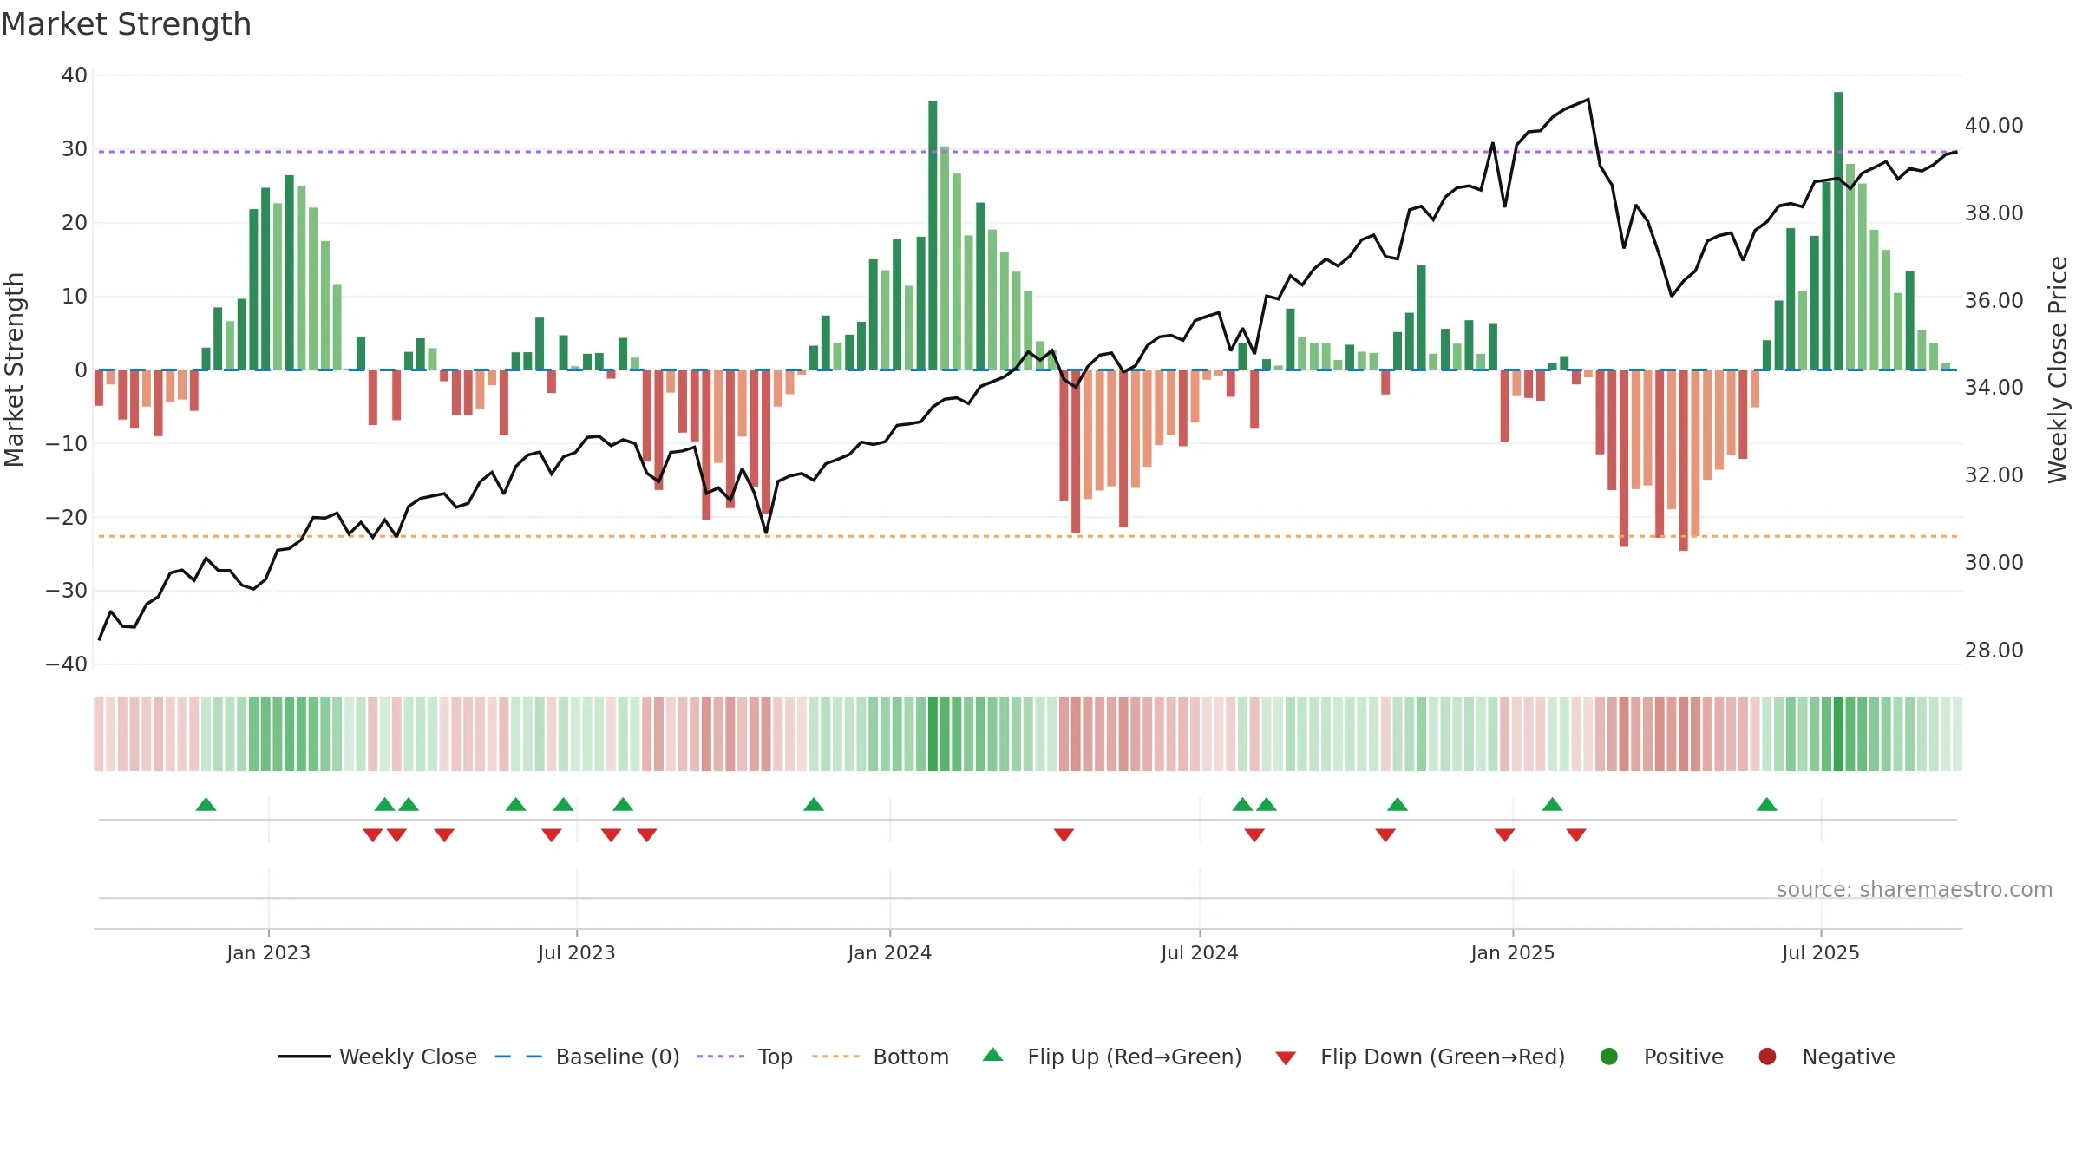Click the Jan 2023 axis label

point(268,952)
